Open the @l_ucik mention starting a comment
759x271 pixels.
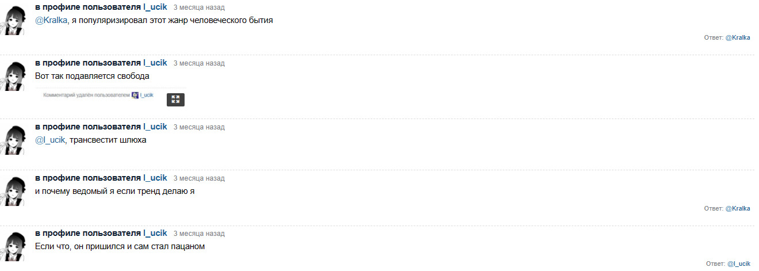click(x=51, y=140)
